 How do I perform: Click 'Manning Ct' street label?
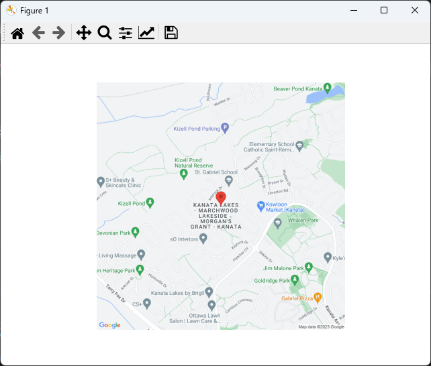pos(252,164)
